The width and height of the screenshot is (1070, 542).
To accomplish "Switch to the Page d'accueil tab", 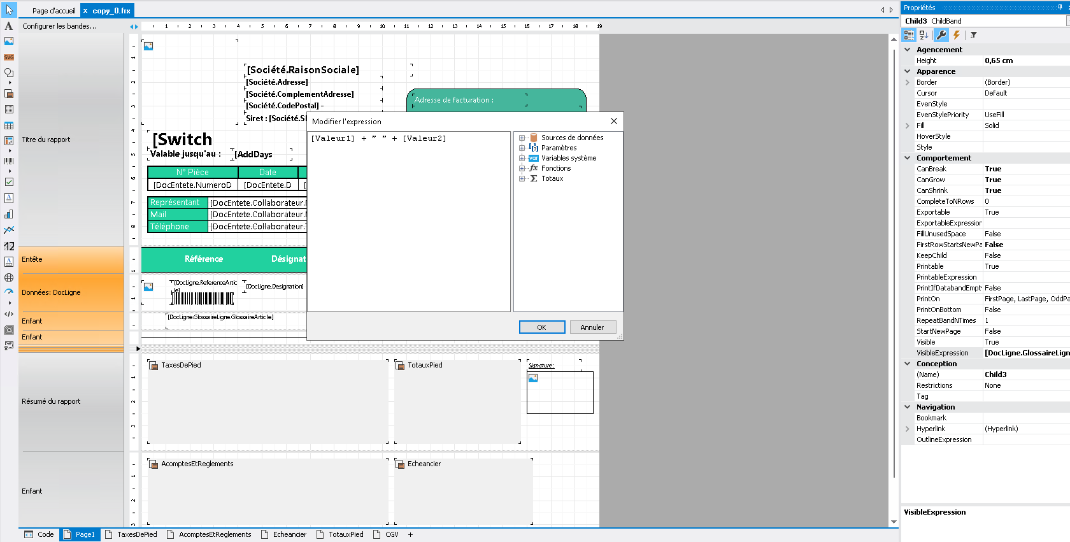I will (53, 11).
